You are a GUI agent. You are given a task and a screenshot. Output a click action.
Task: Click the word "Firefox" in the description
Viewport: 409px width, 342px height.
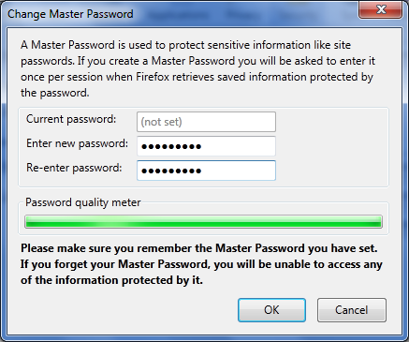click(x=153, y=77)
